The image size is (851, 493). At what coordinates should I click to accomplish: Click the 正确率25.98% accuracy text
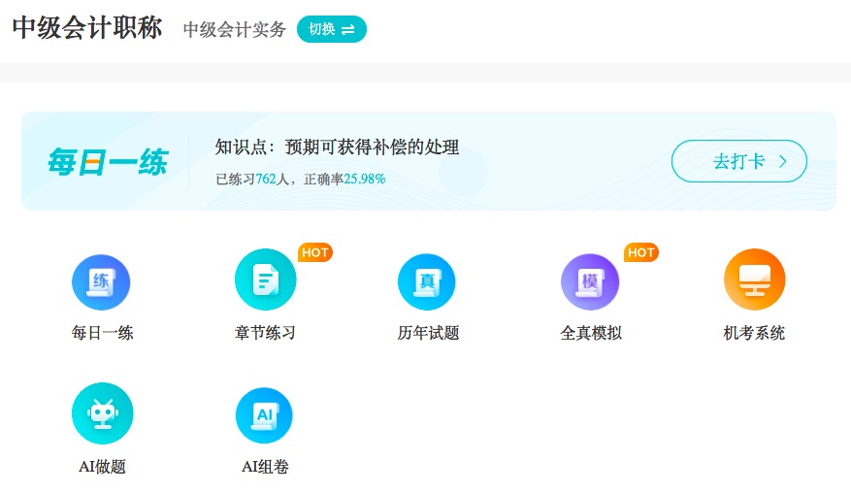pyautogui.click(x=344, y=180)
